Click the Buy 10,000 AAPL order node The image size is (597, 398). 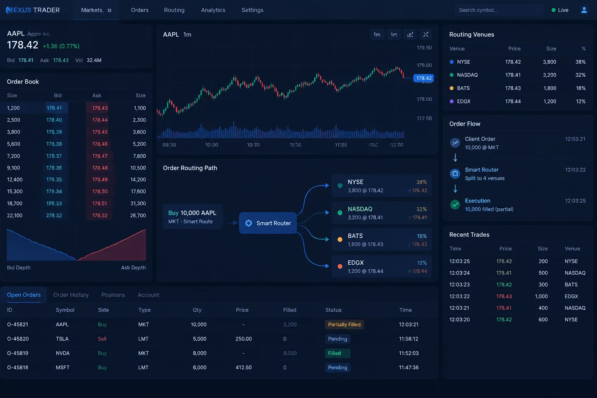point(193,216)
